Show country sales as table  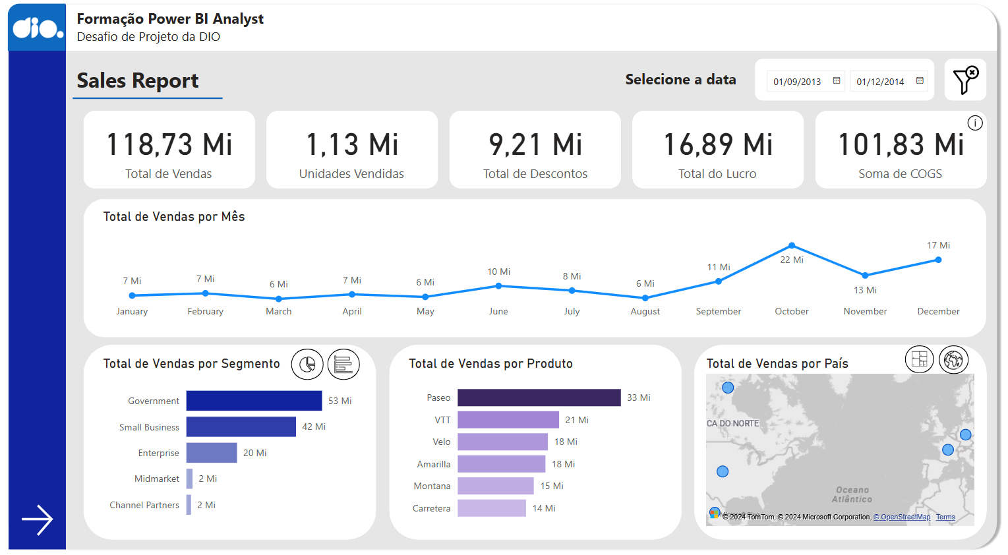[919, 359]
